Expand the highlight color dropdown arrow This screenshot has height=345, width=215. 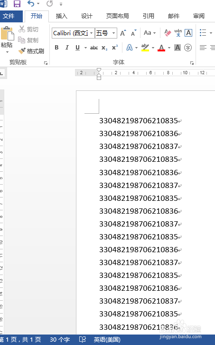pos(153,48)
